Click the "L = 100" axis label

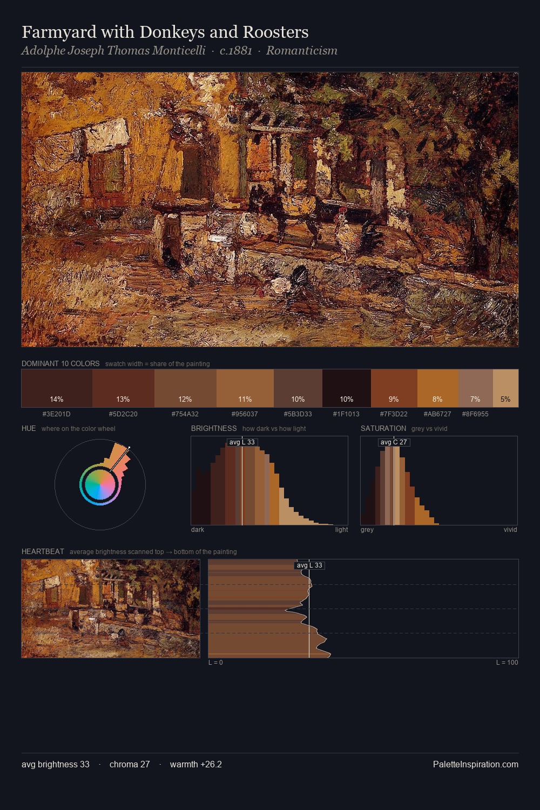pos(507,663)
